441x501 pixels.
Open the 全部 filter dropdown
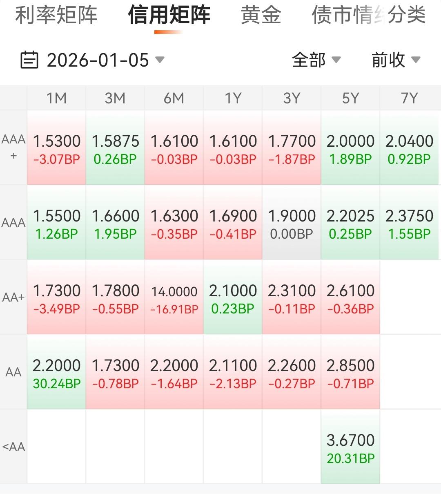316,60
